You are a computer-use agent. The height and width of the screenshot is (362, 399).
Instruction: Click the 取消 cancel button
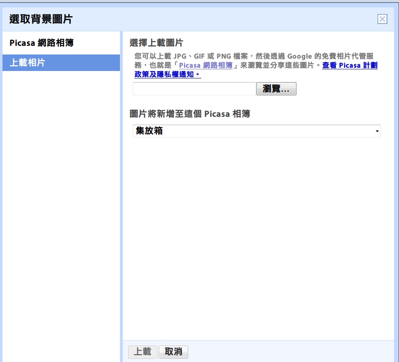click(174, 352)
